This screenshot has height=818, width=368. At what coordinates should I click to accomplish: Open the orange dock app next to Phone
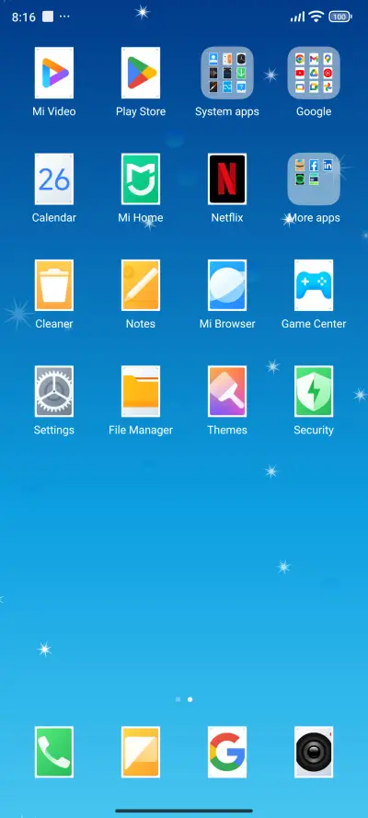click(x=141, y=753)
